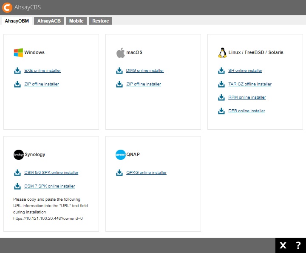Click the download icon next to macOS DMG installer

(x=119, y=71)
